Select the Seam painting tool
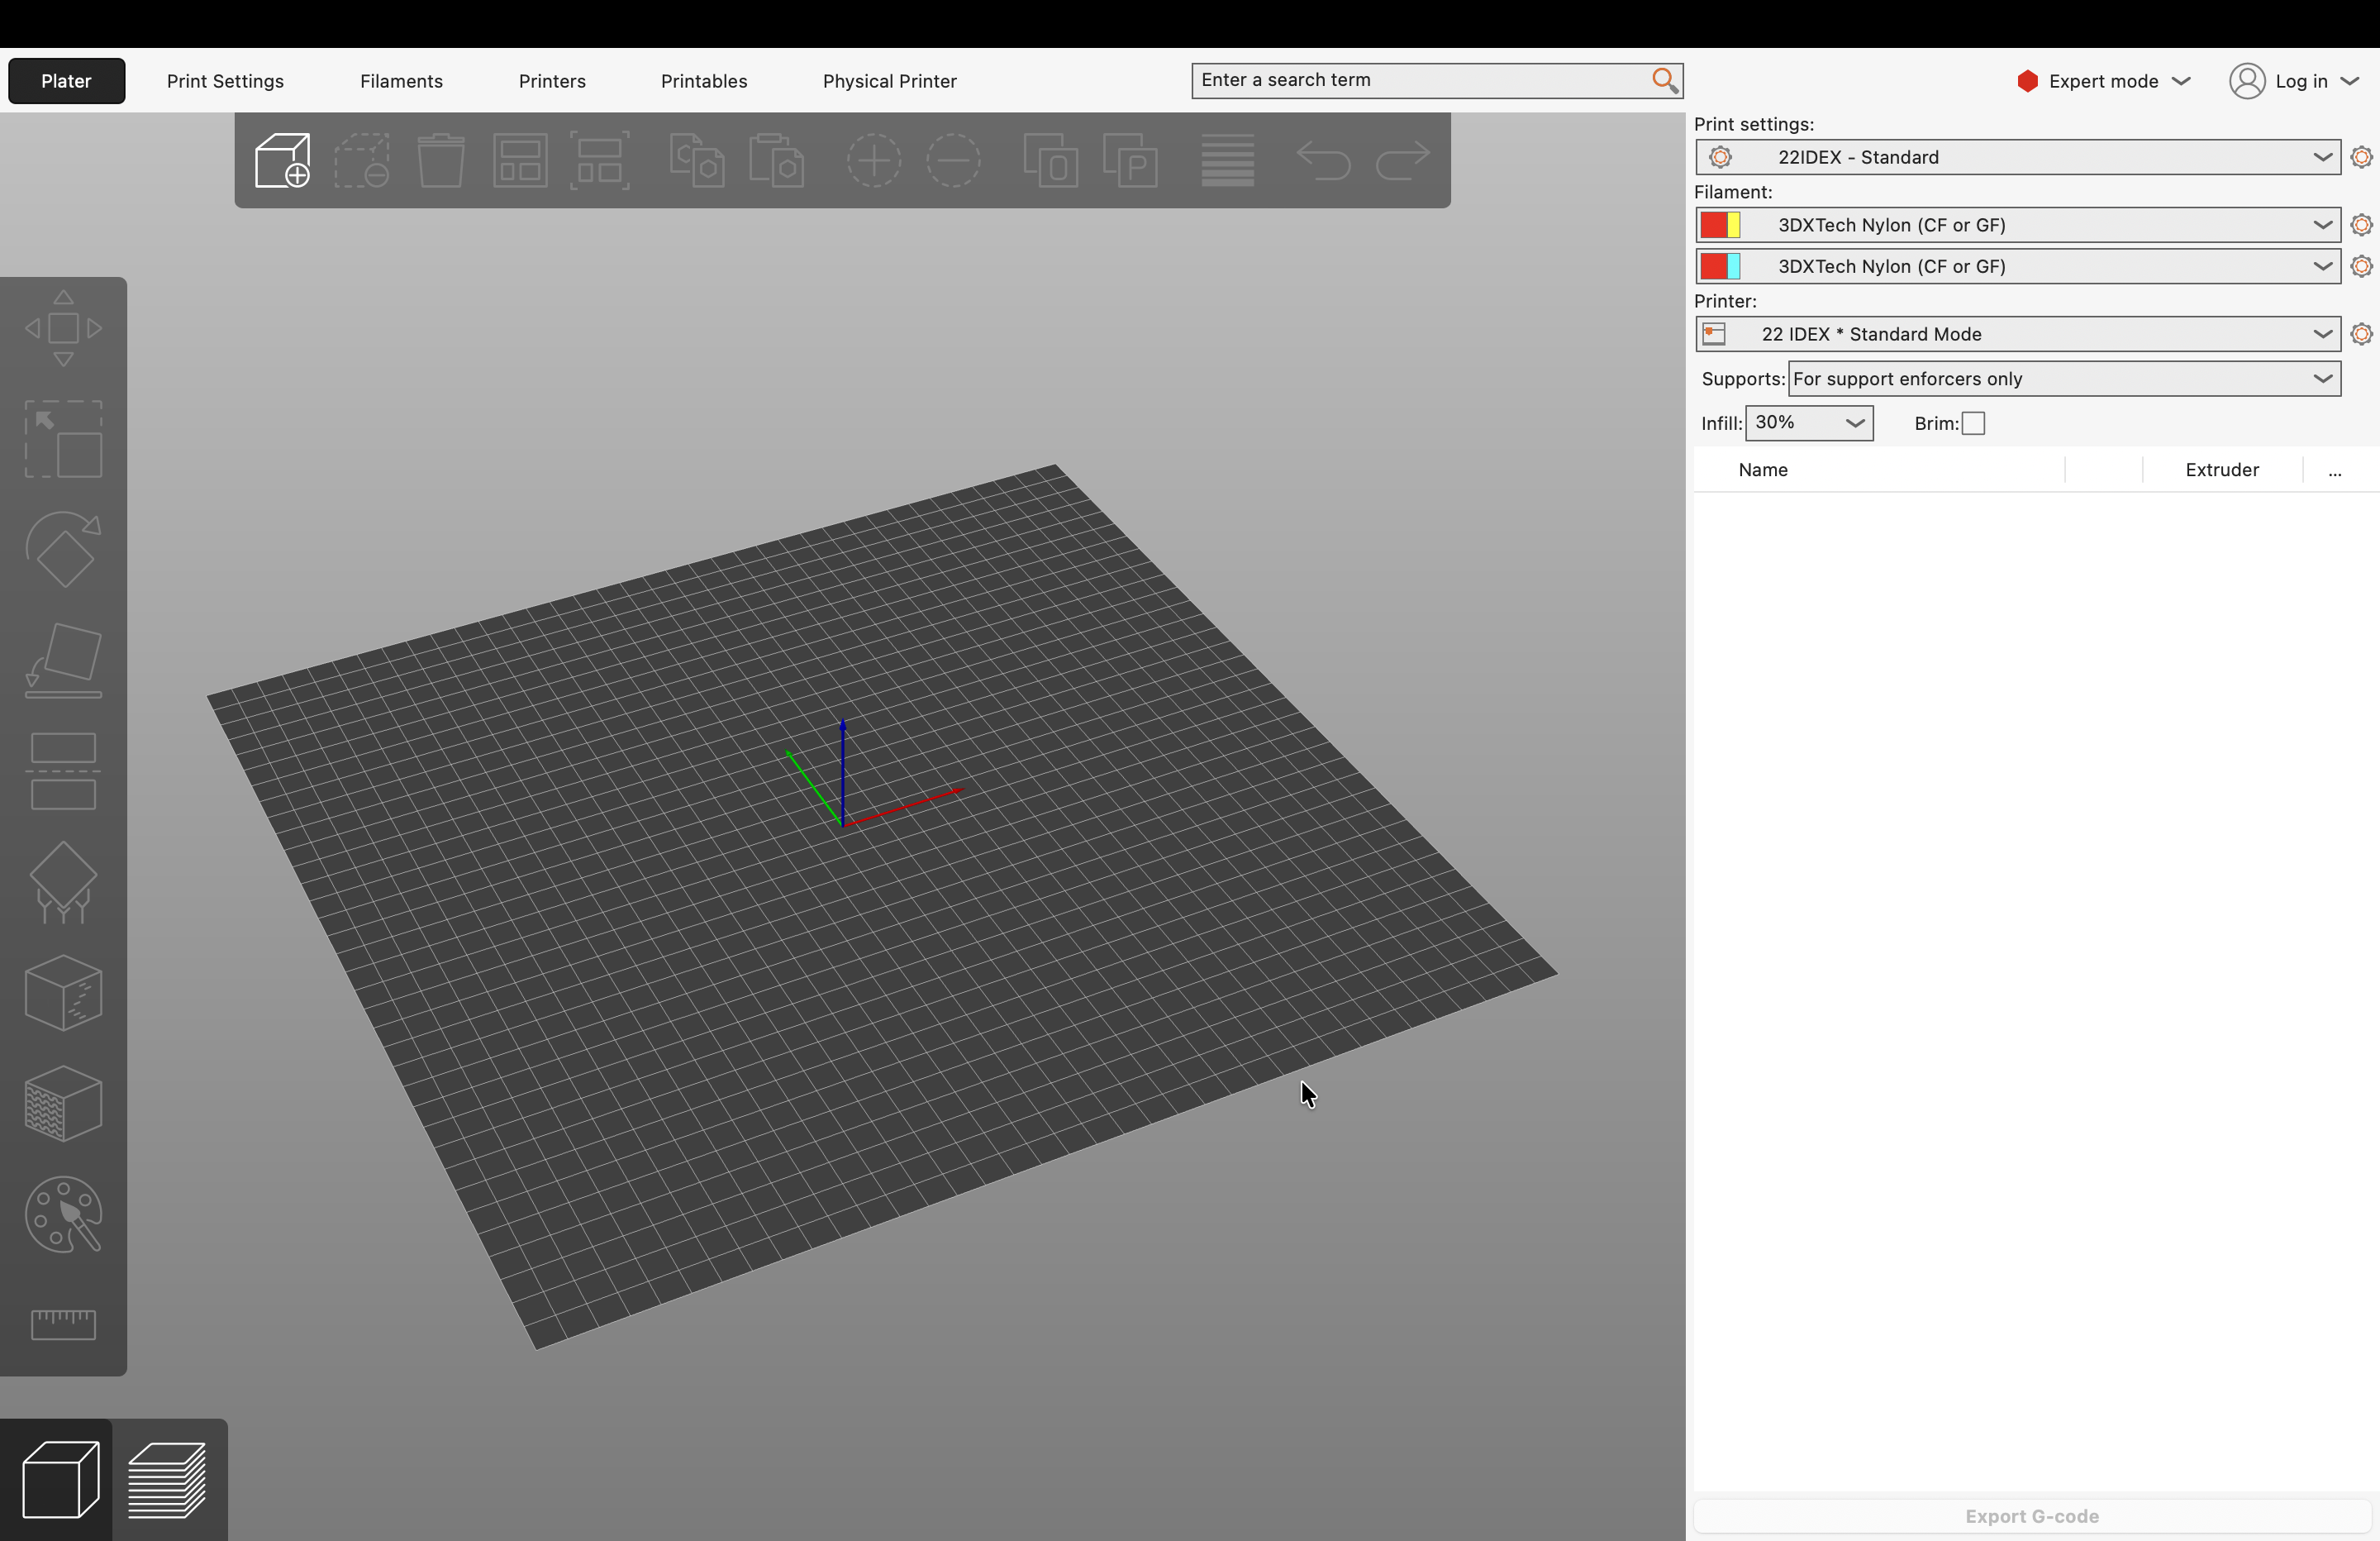The height and width of the screenshot is (1541, 2380). pyautogui.click(x=63, y=994)
